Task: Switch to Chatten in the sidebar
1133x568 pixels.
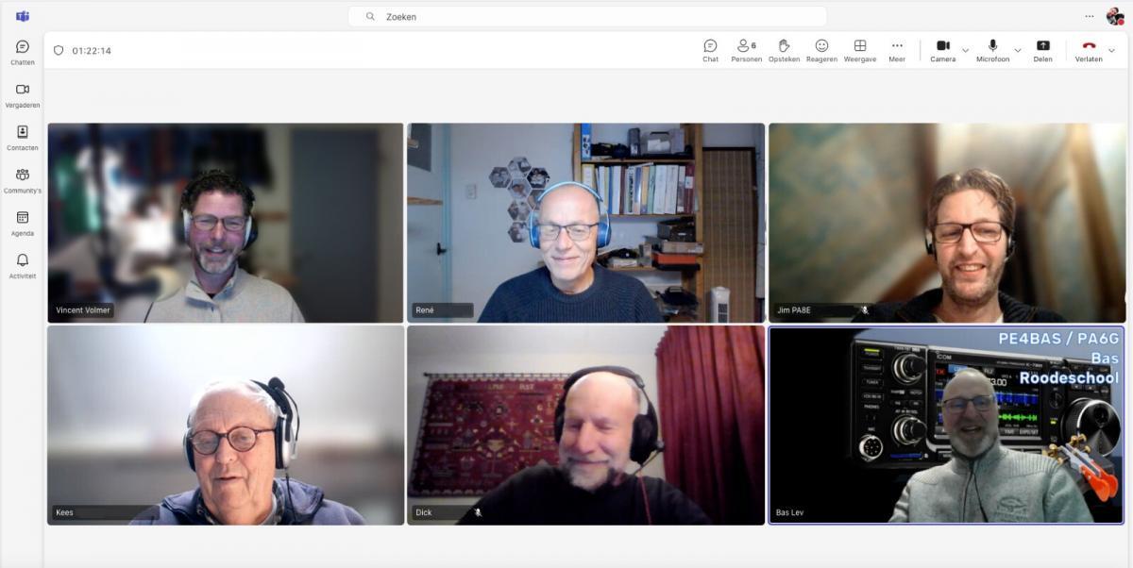Action: (23, 52)
